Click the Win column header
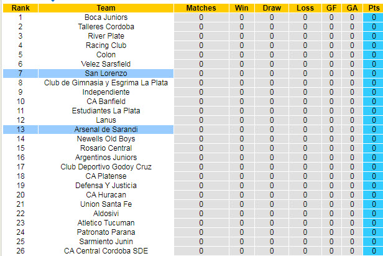Viewport: 383px width, 256px height. 242,7
